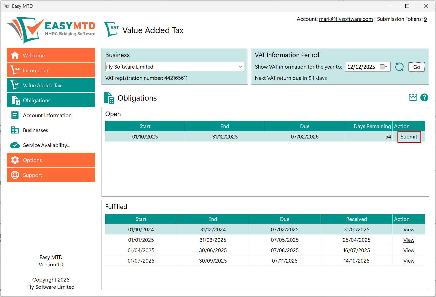The image size is (436, 297).
Task: Click the refresh icon beside the date field
Action: coord(399,67)
